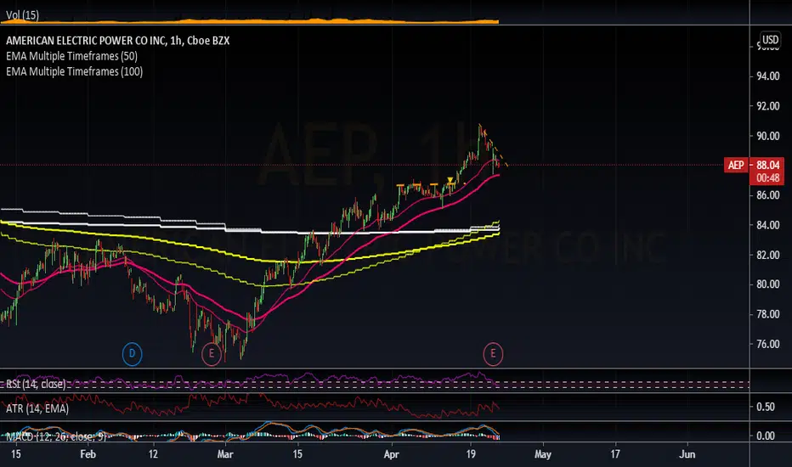The height and width of the screenshot is (467, 792).
Task: Select the American Electric Power chart title
Action: [x=117, y=41]
